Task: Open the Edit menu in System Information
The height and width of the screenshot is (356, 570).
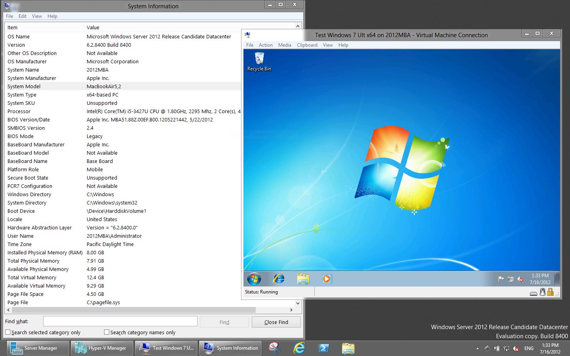Action: click(x=23, y=16)
